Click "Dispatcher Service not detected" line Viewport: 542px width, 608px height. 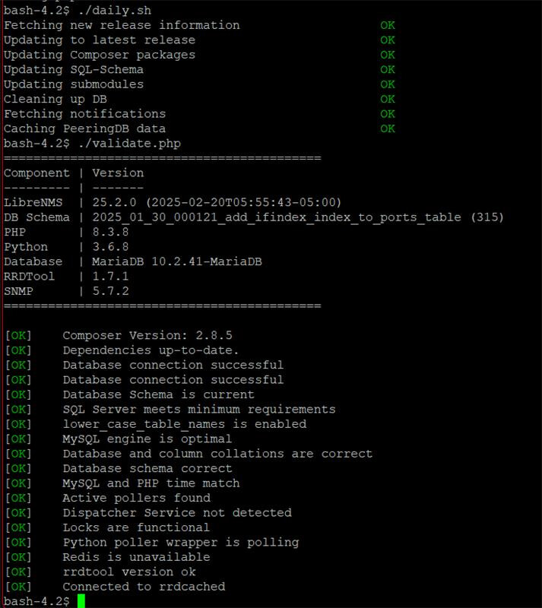tap(177, 513)
